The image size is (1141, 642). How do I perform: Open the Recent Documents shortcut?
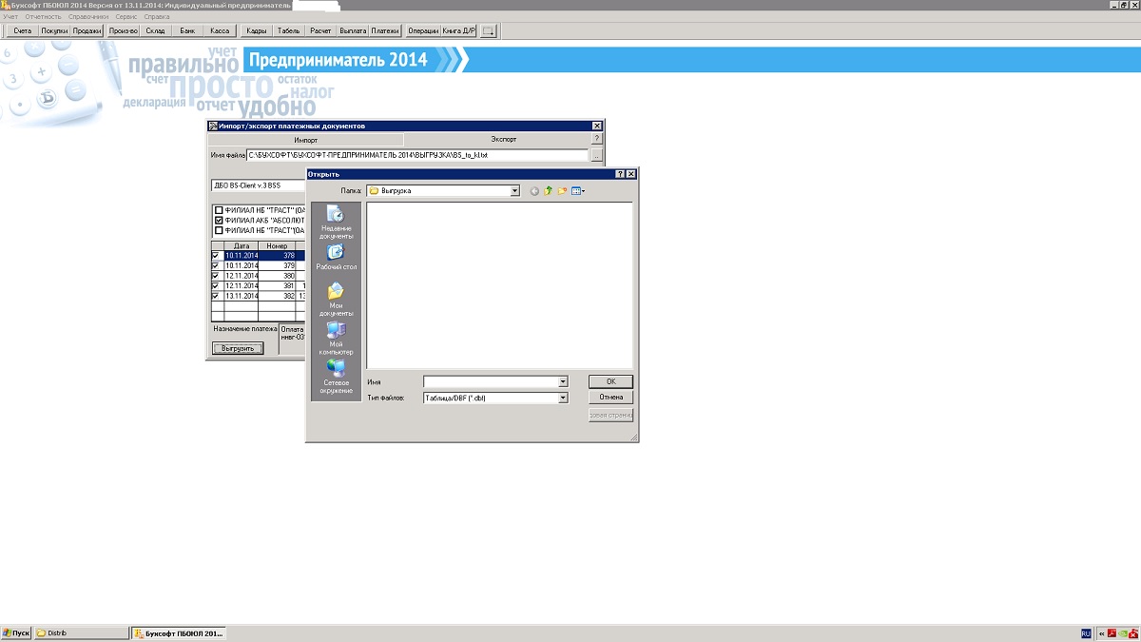336,219
